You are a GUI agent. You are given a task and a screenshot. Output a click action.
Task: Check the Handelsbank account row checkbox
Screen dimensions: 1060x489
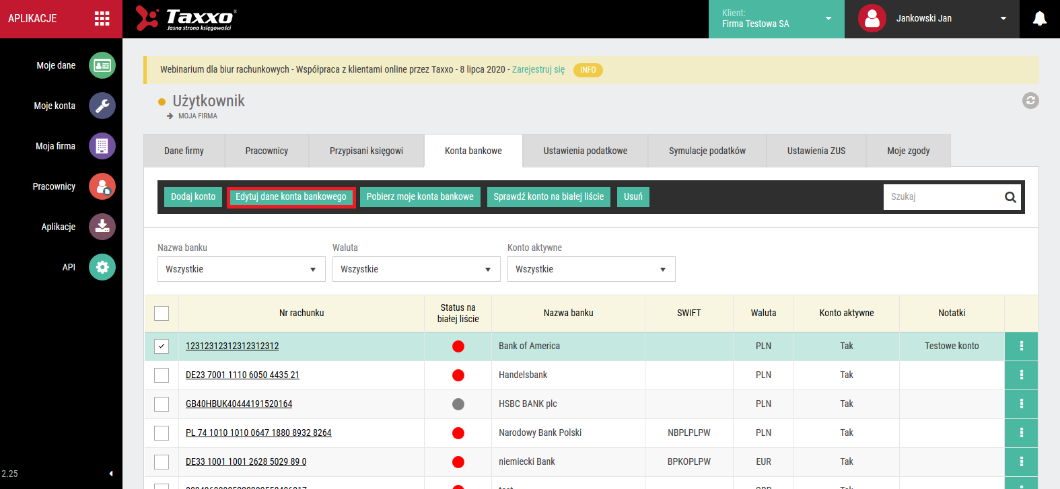[162, 375]
